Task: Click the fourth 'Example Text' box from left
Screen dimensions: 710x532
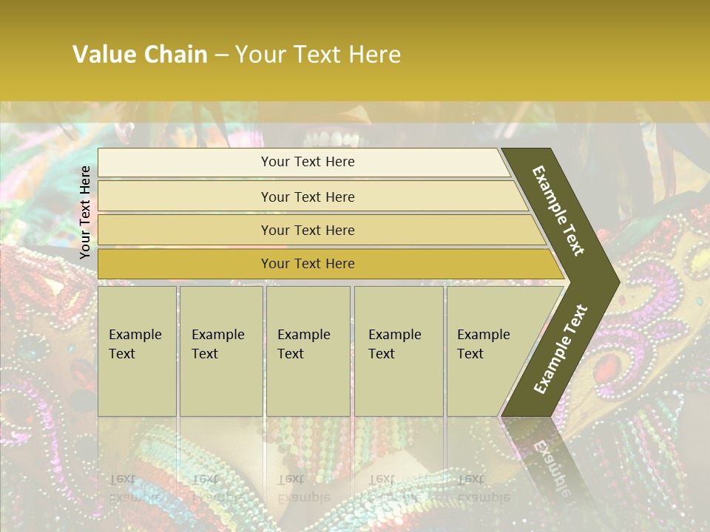Action: pos(398,351)
